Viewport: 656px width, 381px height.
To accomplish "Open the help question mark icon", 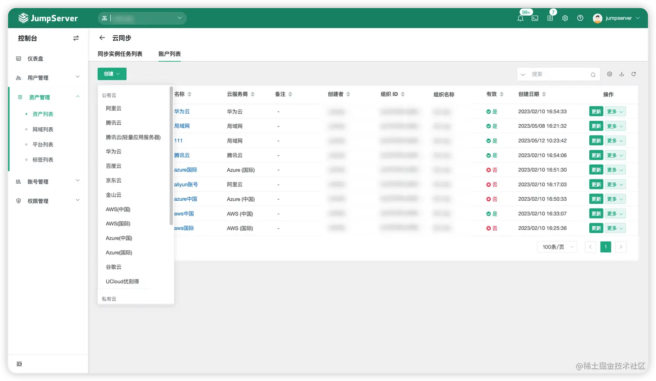I will 580,18.
